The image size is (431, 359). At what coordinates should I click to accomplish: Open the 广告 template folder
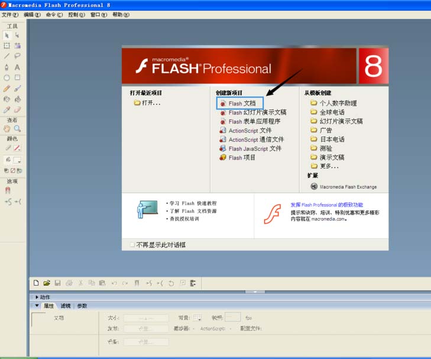click(x=321, y=130)
